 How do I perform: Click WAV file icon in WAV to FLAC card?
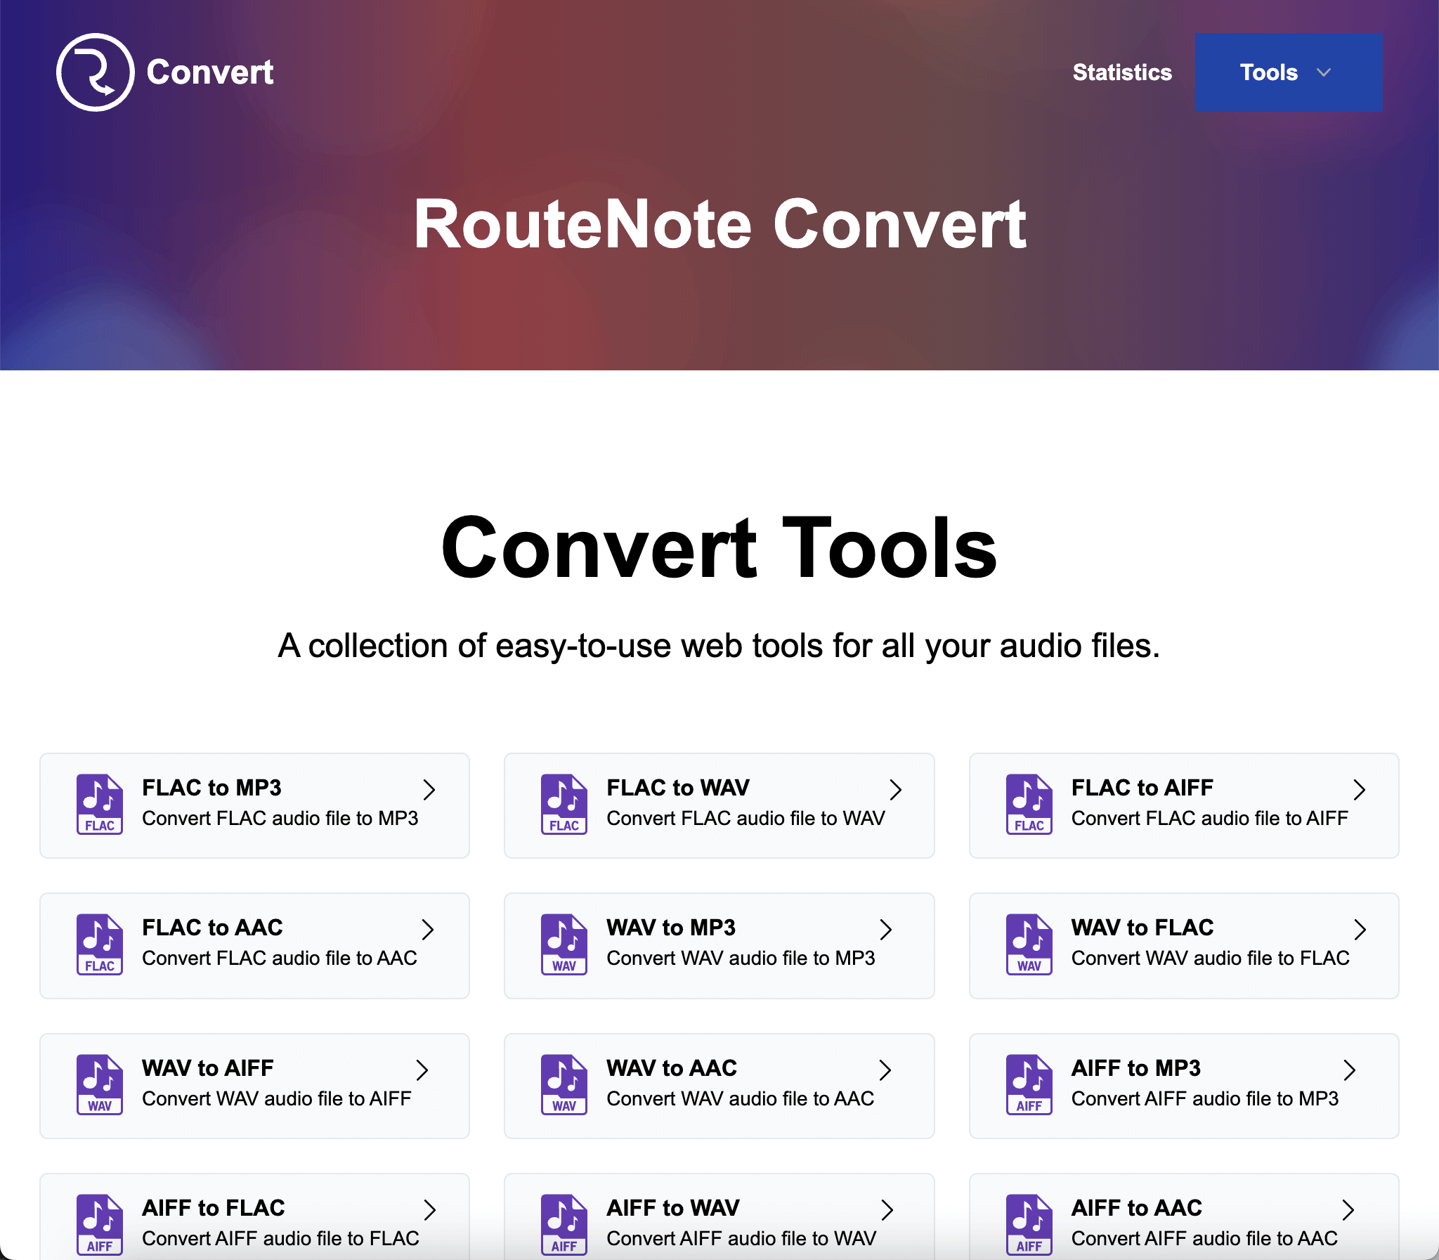(x=1029, y=944)
